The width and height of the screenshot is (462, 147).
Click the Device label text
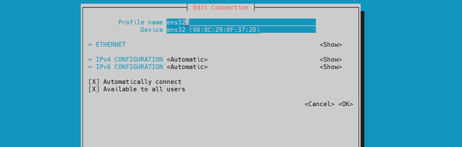pos(151,30)
